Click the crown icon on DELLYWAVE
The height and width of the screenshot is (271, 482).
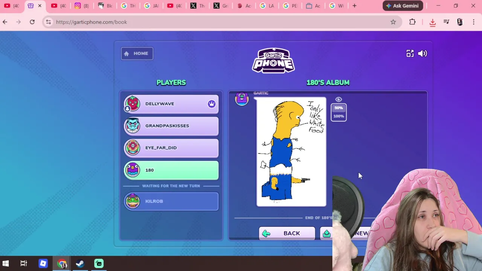212,104
